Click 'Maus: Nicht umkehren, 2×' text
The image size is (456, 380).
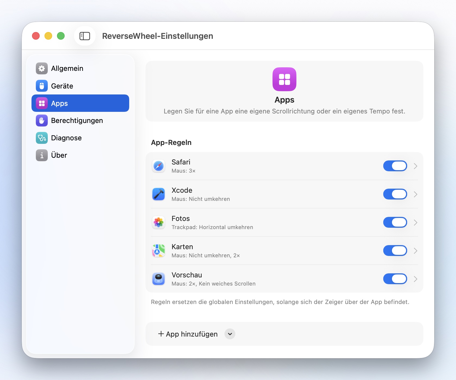[x=206, y=255]
